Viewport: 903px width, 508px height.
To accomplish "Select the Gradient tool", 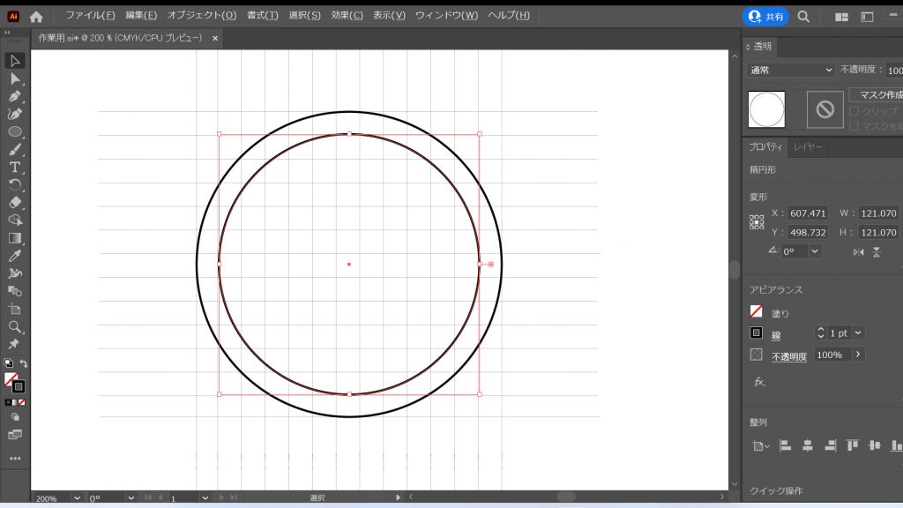I will 15,238.
